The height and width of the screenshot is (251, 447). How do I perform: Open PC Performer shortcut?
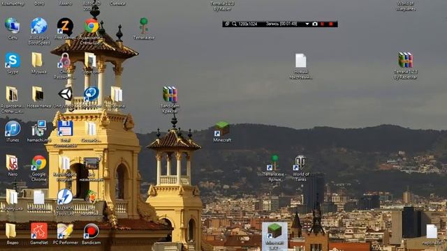pyautogui.click(x=65, y=231)
